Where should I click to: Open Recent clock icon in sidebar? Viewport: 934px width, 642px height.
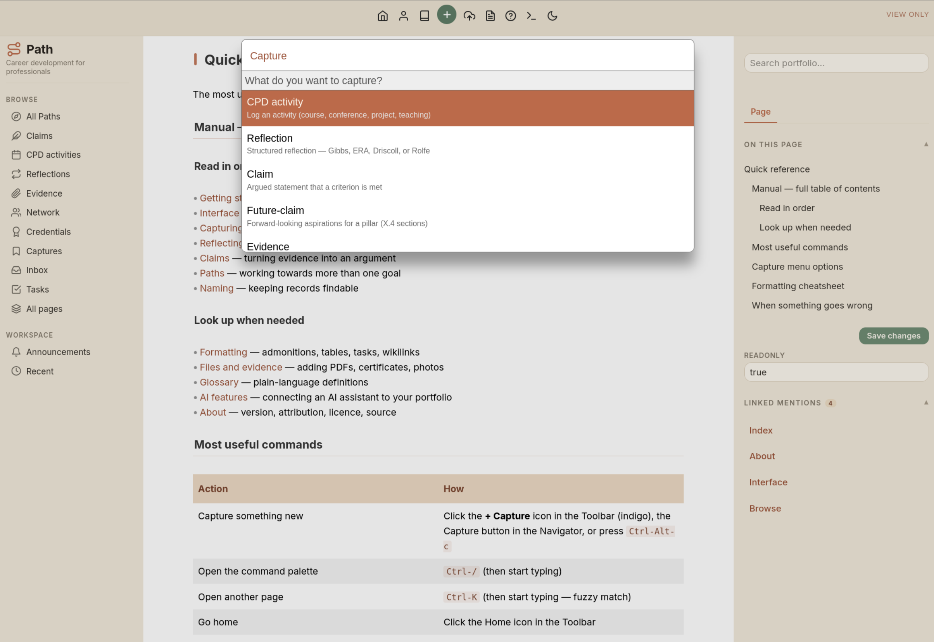click(16, 371)
